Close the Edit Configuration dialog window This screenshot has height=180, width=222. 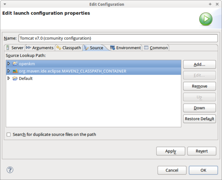(x=216, y=4)
